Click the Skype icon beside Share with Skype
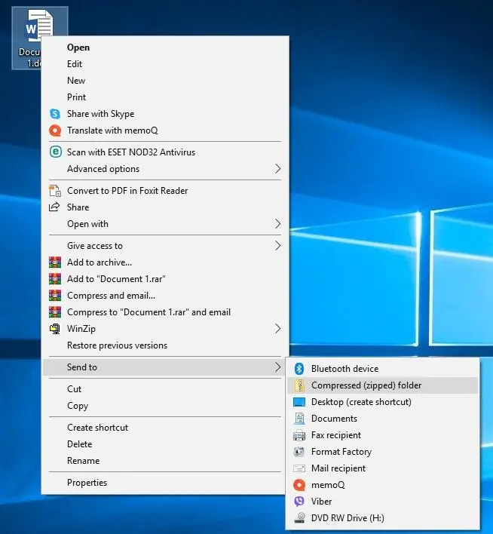493x534 pixels. pos(54,114)
